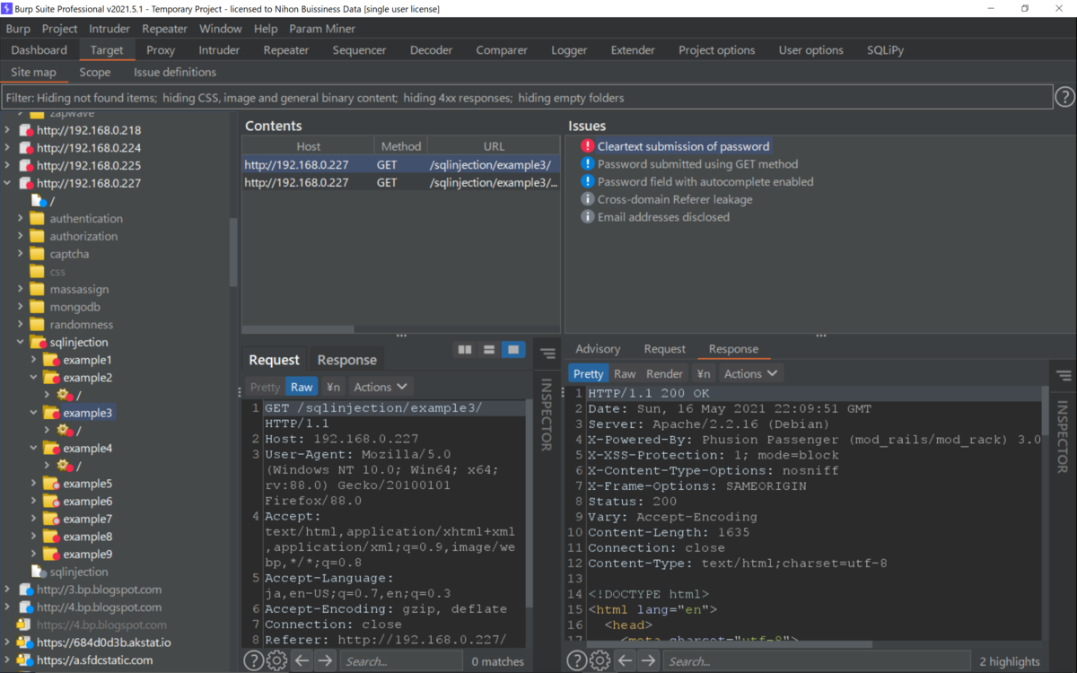
Task: Select side-by-side layout icon in request viewer
Action: point(465,349)
